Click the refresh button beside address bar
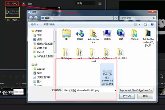 (116, 18)
